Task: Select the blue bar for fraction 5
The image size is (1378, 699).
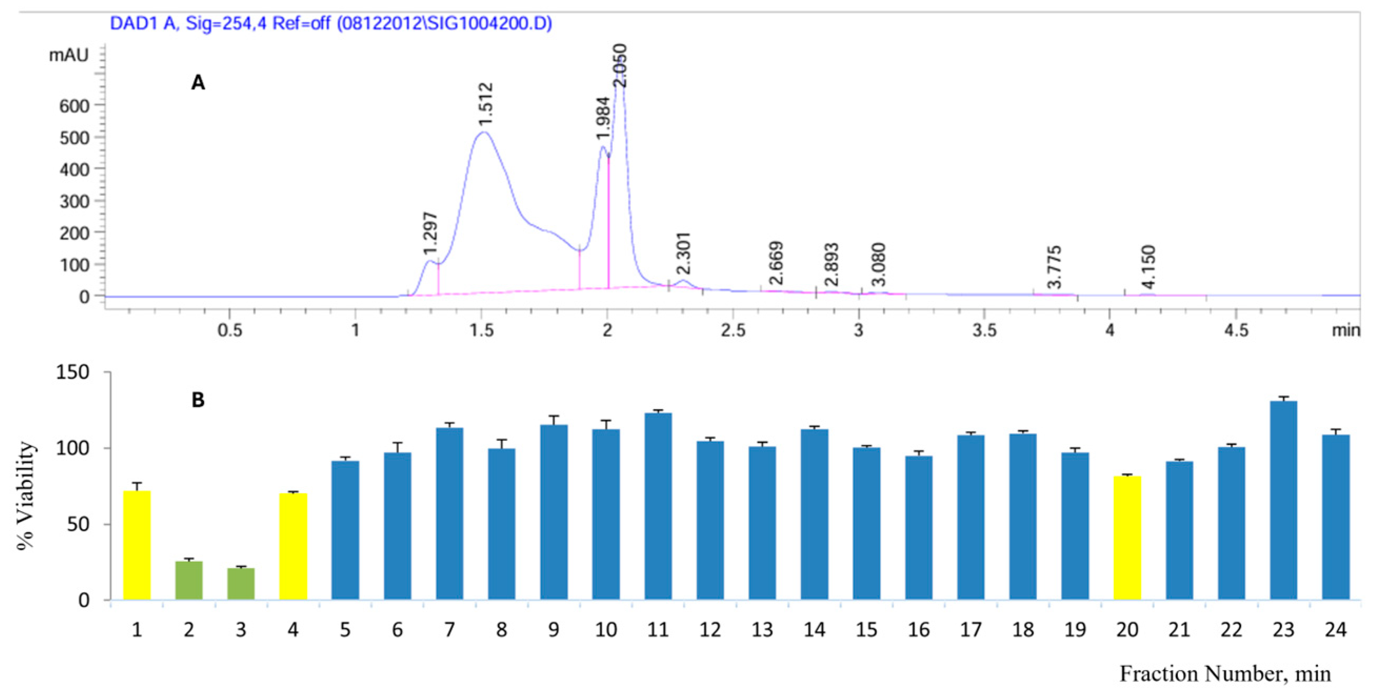Action: (346, 530)
